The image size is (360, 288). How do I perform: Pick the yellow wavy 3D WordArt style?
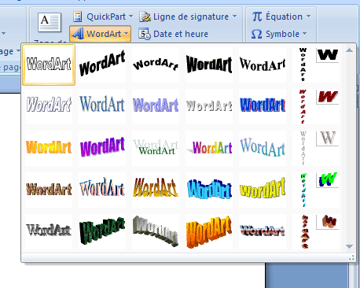coord(263,190)
